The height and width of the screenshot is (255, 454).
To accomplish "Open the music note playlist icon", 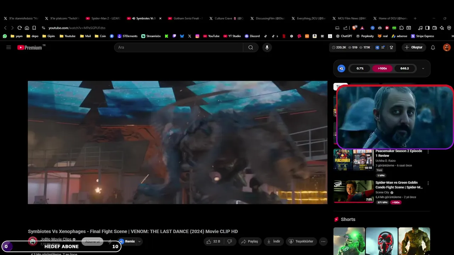I will pos(420,28).
